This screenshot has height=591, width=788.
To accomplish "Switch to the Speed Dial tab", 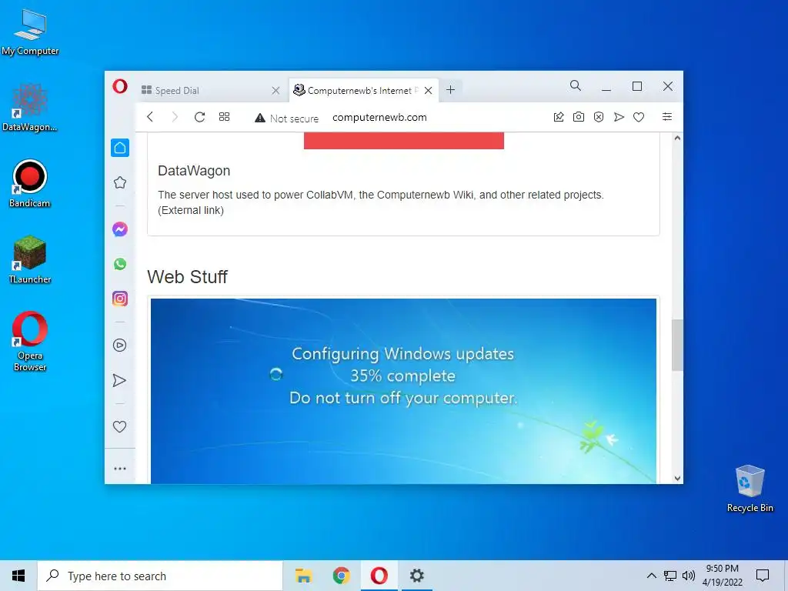I will pos(211,91).
